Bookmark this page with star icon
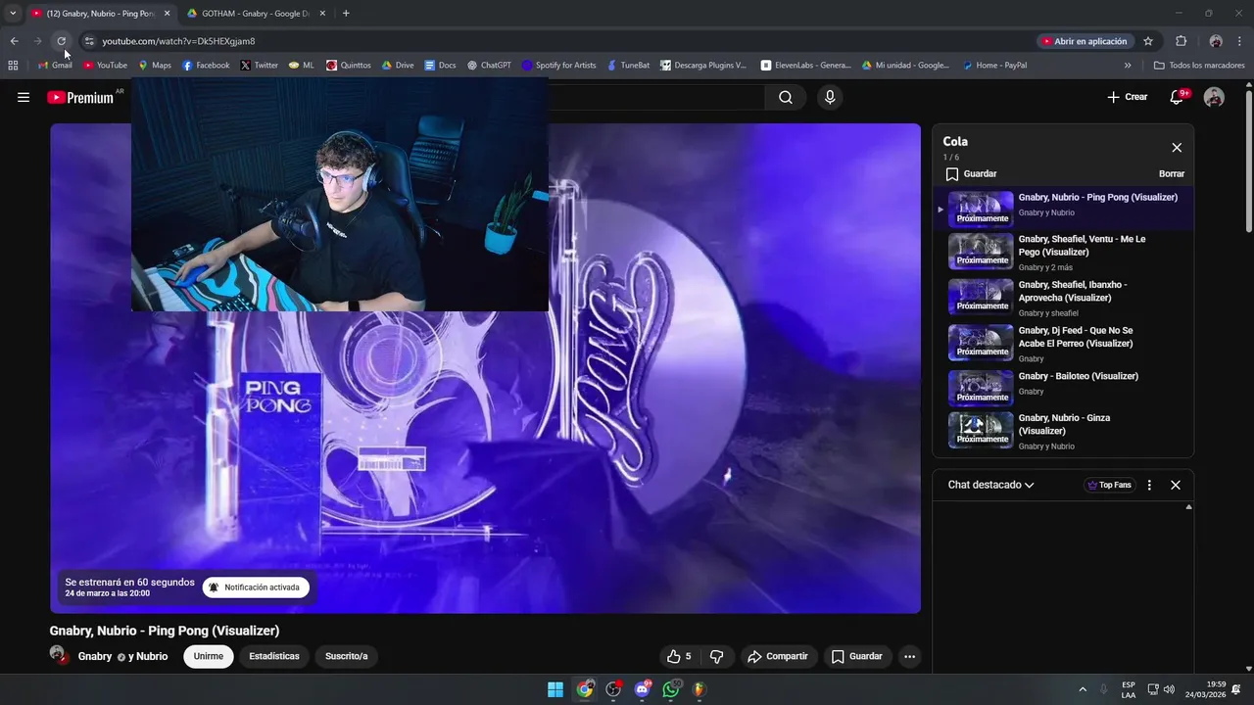1254x705 pixels. click(x=1148, y=41)
